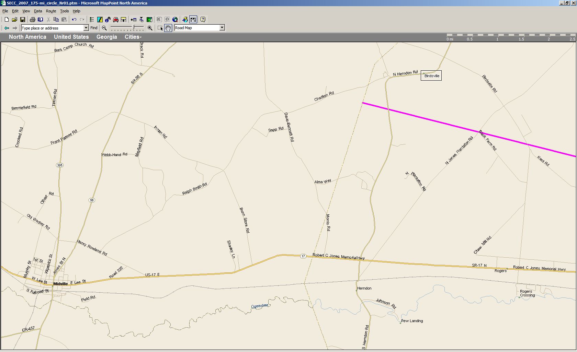The image size is (577, 352).
Task: Click the zoom out magnifier icon
Action: [104, 28]
